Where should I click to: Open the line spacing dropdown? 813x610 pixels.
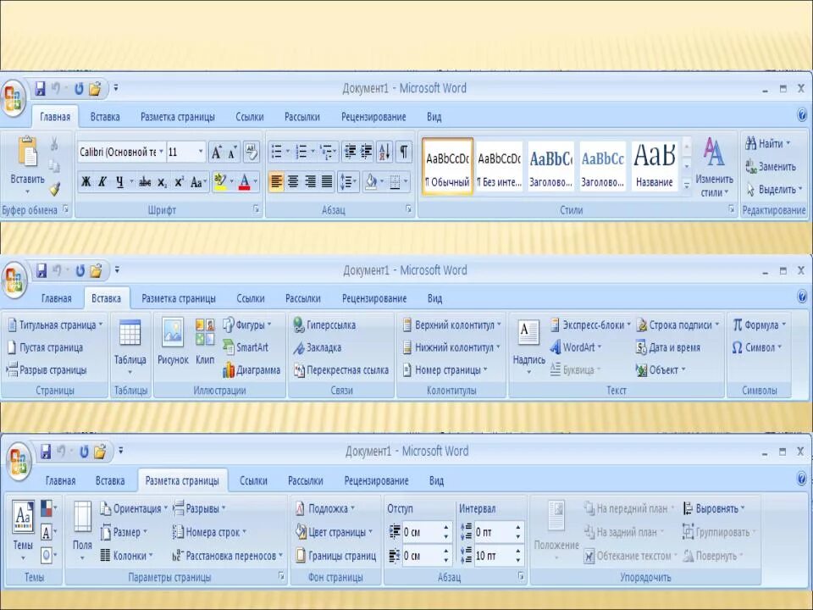(347, 181)
